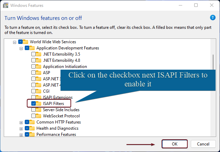Select the ".NET Extensibility 3.5" label
Screen dimensions: 220x152
(62, 54)
